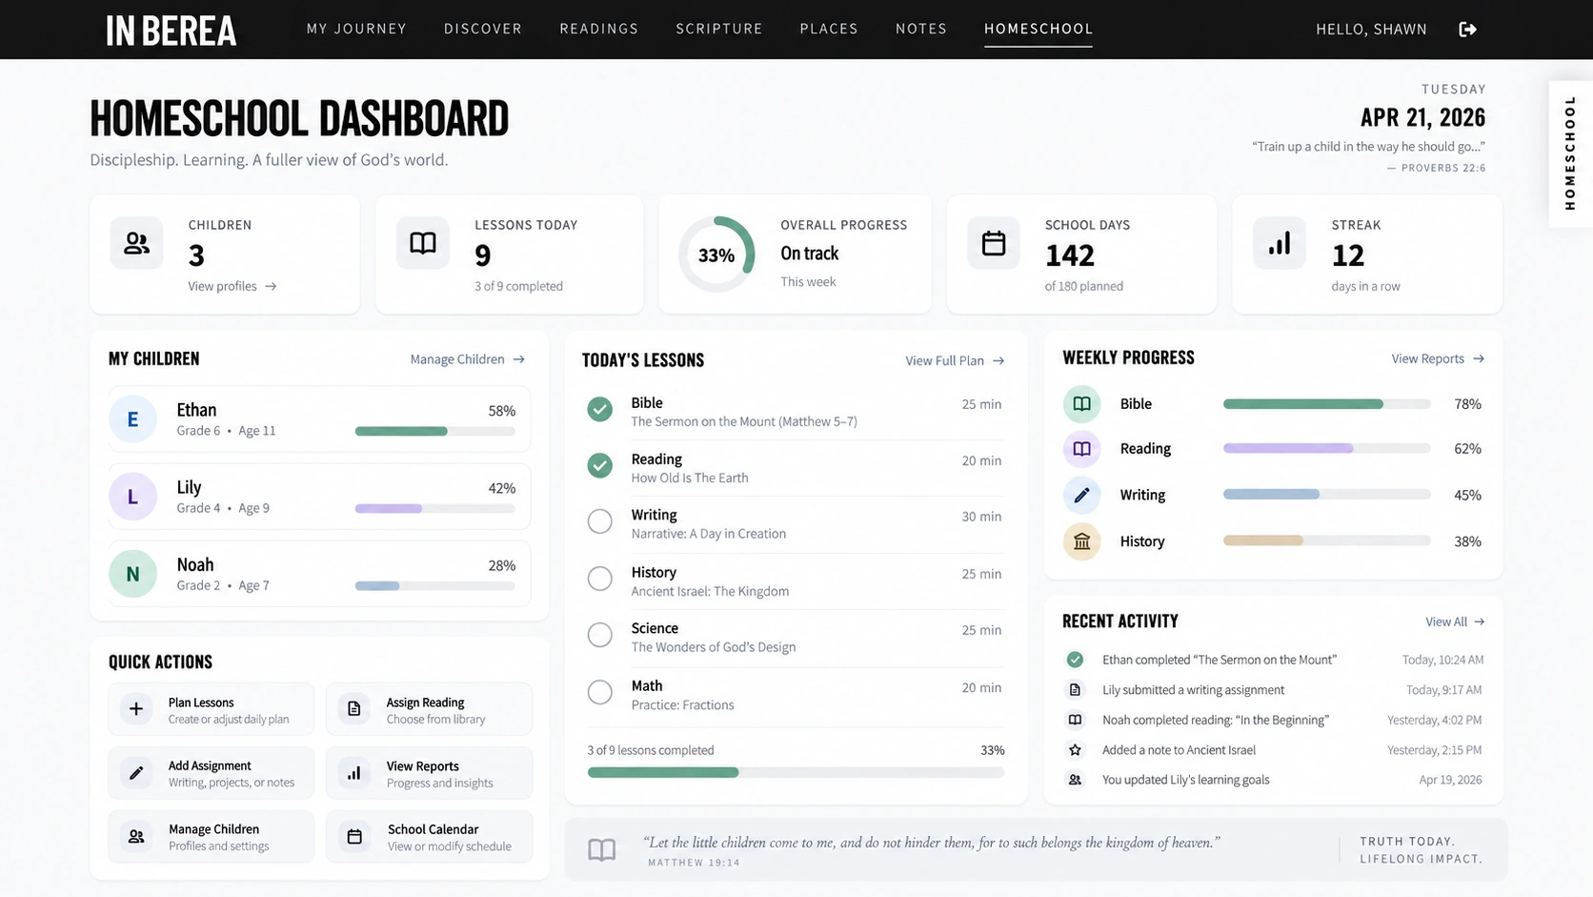The image size is (1593, 897).
Task: Click the lesson subtitle "Ancient Israel: The Kingdom"
Action: pyautogui.click(x=710, y=591)
